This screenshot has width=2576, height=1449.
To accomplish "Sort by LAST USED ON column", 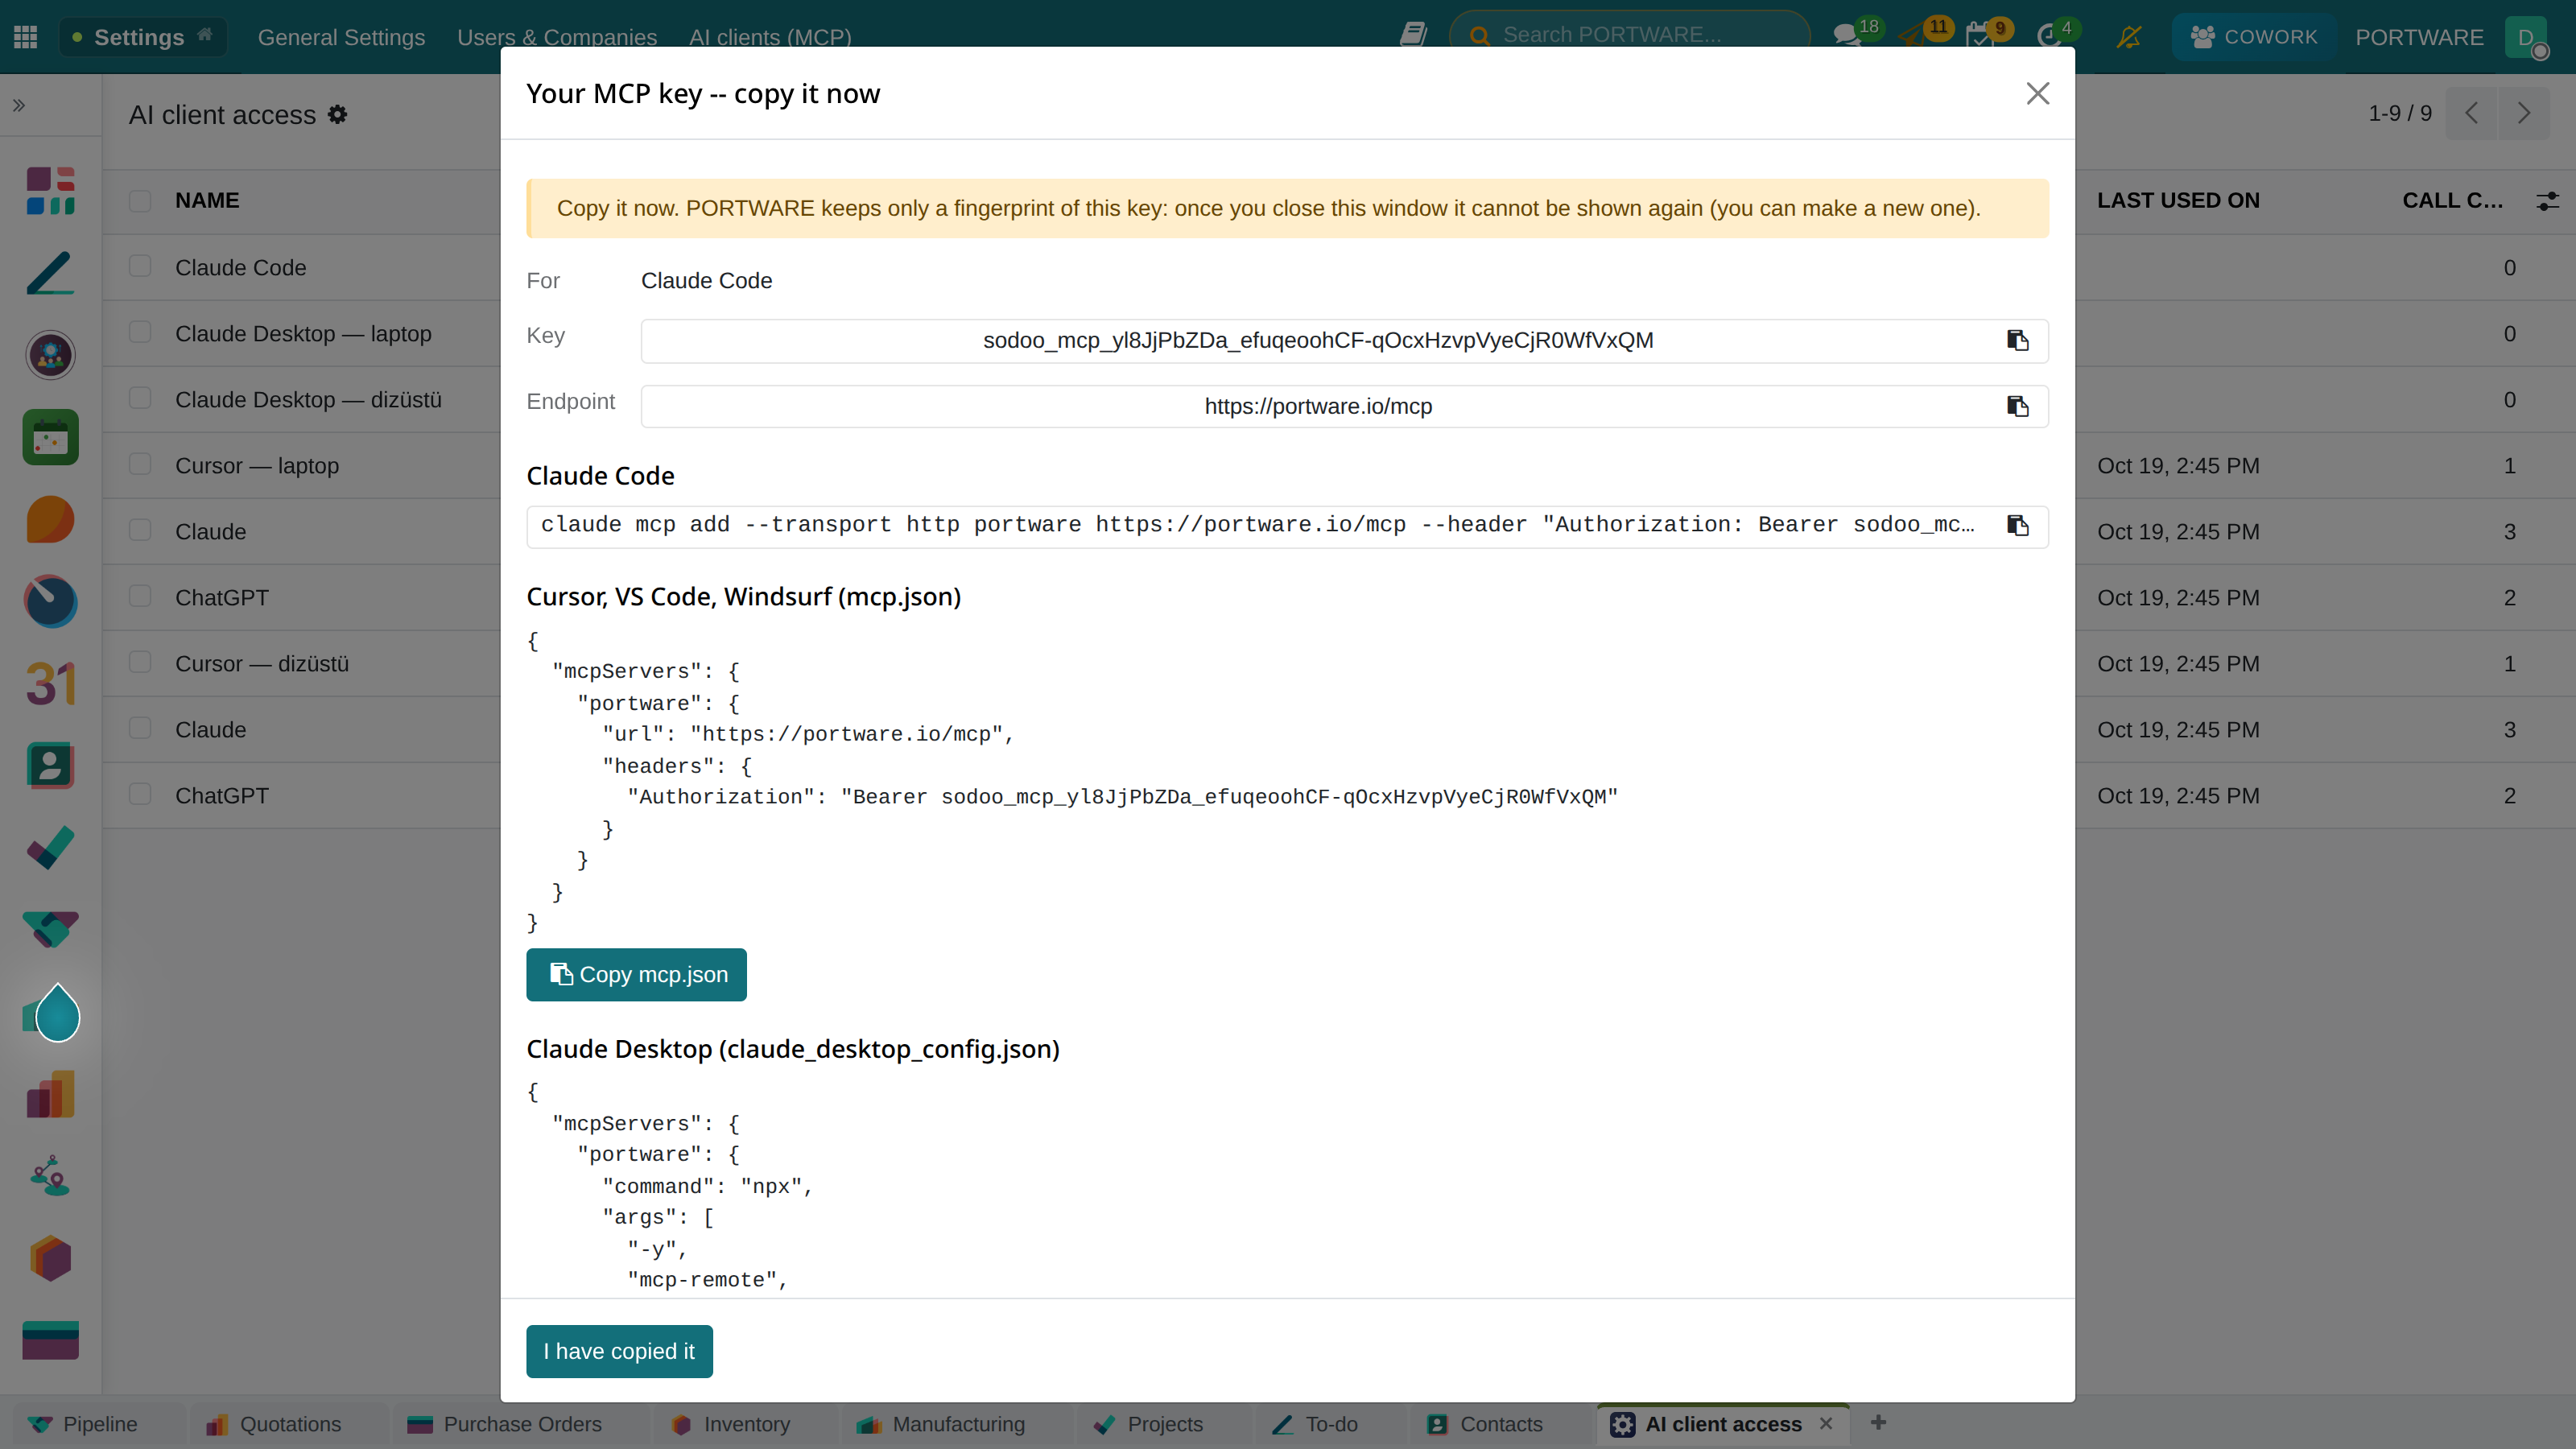I will 2178,200.
